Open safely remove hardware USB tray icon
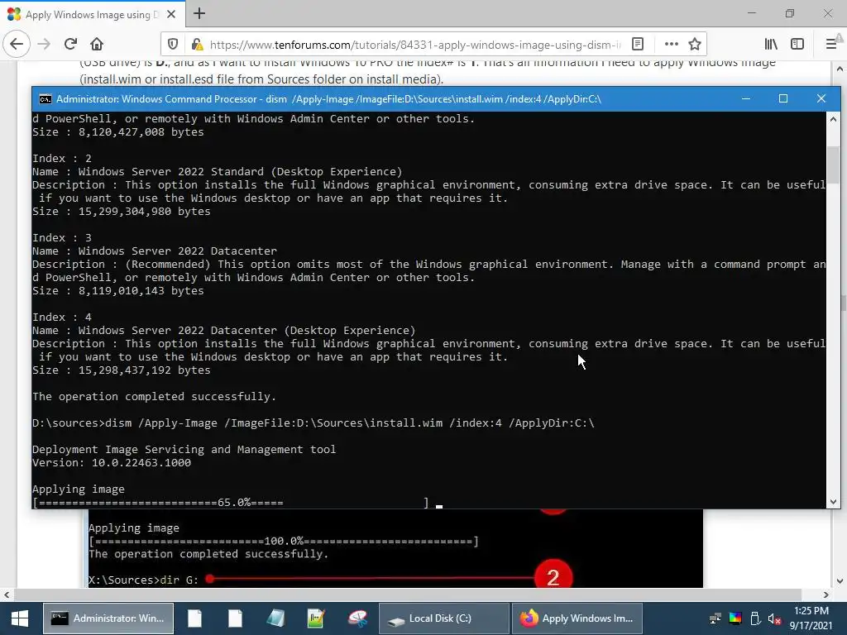Viewport: 847px width, 635px height. pos(755,618)
